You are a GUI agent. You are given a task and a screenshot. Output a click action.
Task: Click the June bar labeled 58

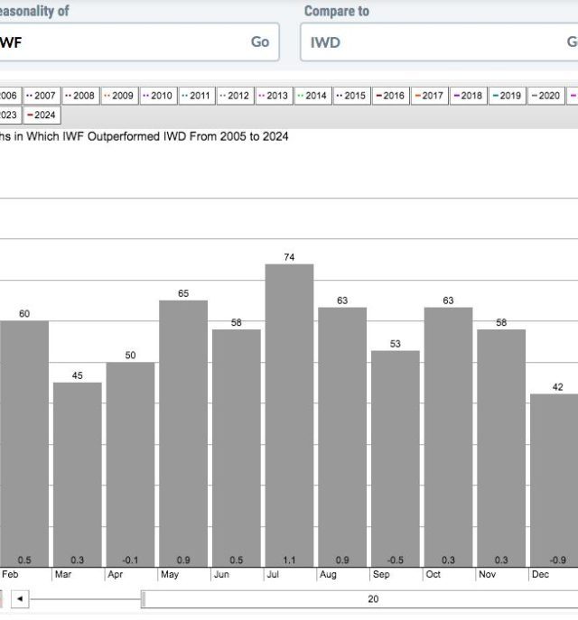click(237, 448)
